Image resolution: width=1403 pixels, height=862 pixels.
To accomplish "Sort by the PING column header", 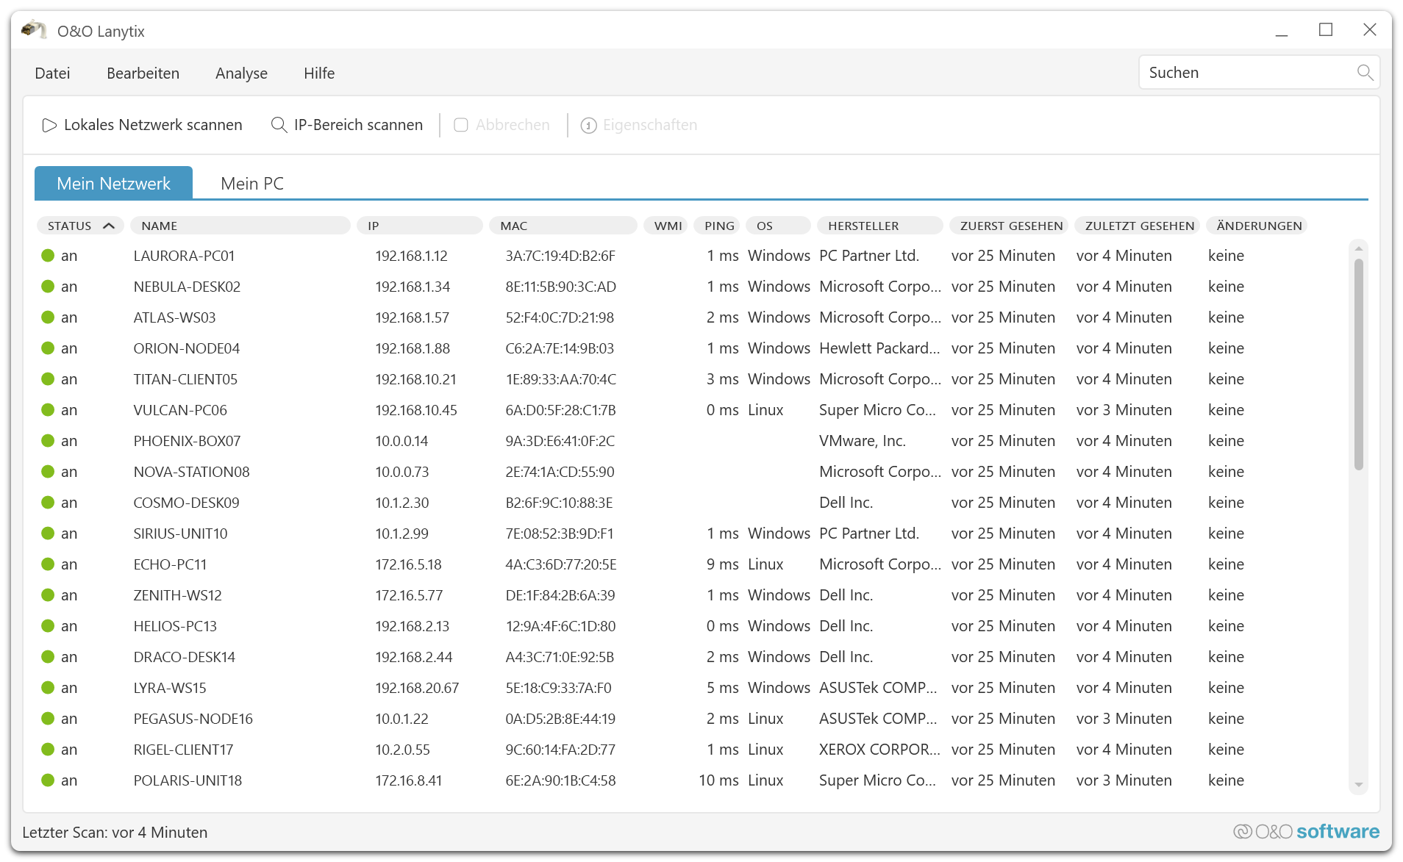I will click(718, 226).
